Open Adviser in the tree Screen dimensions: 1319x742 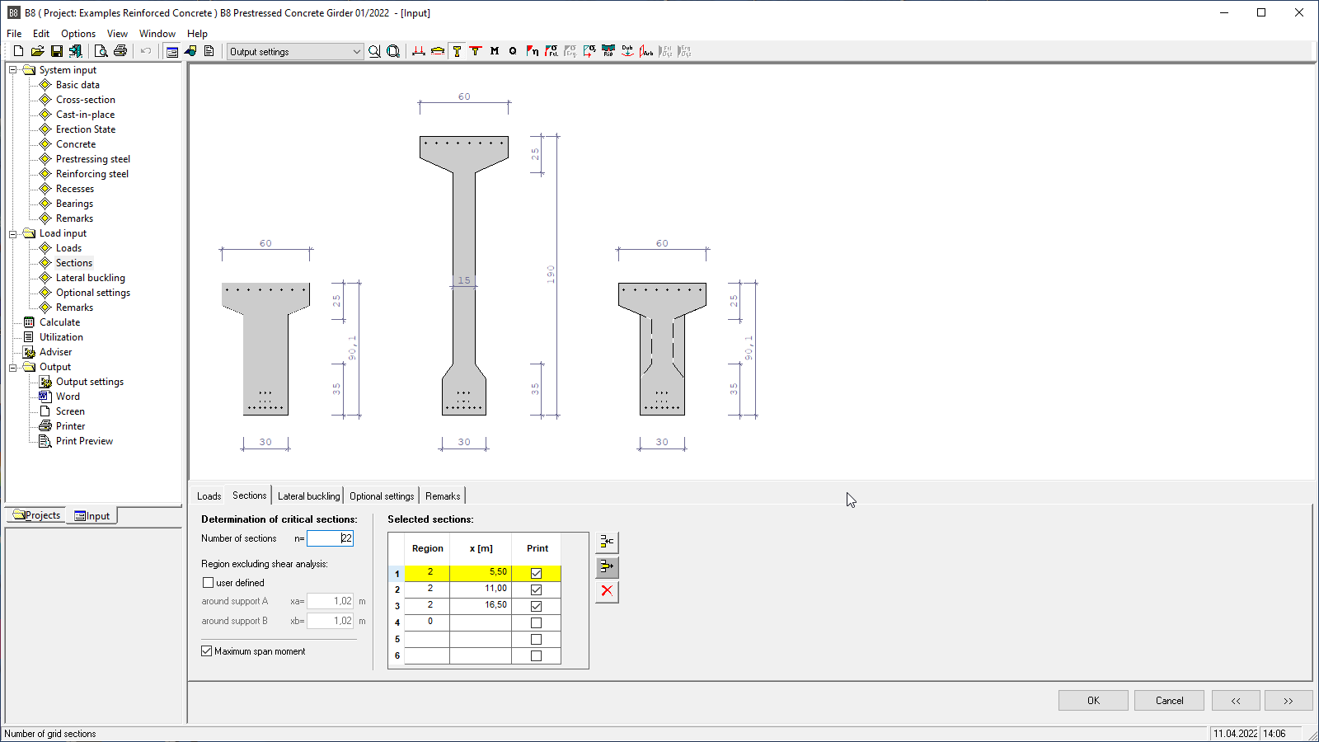[55, 352]
